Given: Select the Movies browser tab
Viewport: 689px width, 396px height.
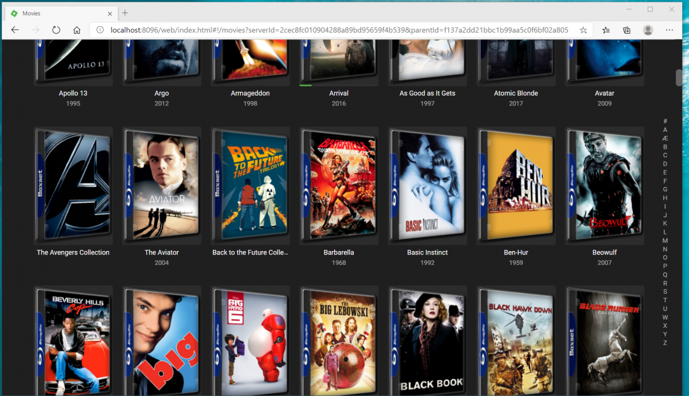Looking at the screenshot, I should click(60, 13).
